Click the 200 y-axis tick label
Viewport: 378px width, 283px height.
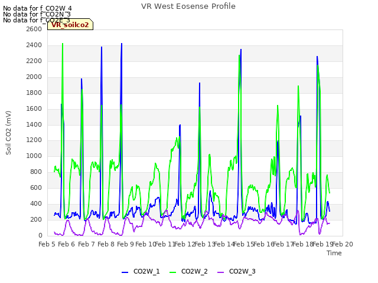tap(36, 219)
